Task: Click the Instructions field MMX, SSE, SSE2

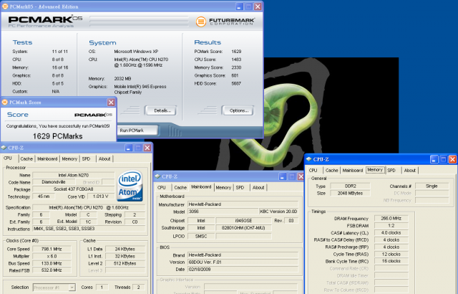Action: (89, 229)
